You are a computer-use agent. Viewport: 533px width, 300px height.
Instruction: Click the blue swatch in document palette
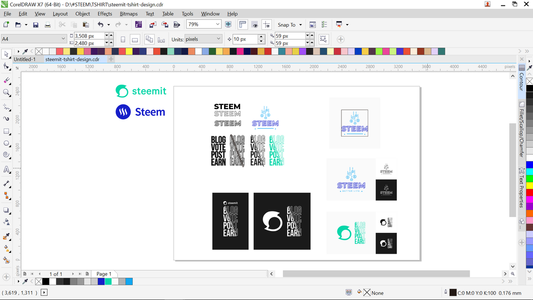[101, 282]
